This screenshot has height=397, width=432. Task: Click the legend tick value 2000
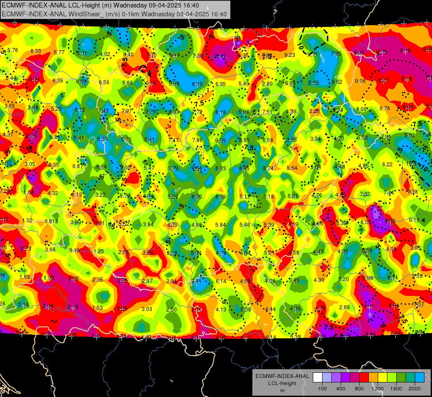(415, 389)
